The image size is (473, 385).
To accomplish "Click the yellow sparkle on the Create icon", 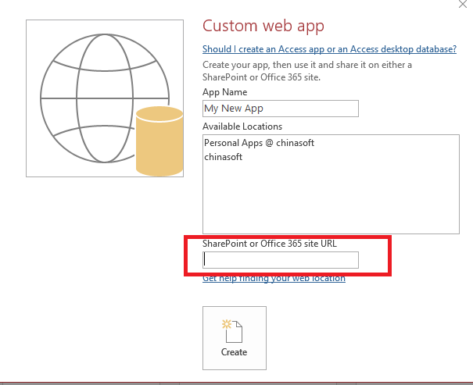I will click(x=226, y=324).
